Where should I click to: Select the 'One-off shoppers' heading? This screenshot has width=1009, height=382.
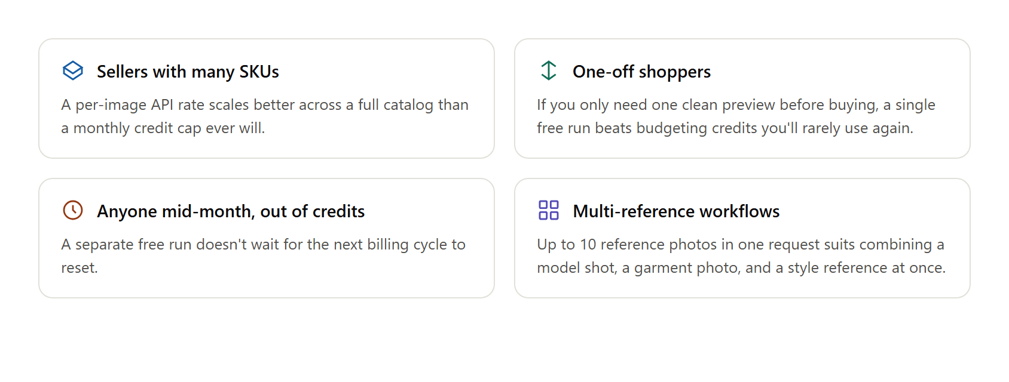[x=641, y=72]
